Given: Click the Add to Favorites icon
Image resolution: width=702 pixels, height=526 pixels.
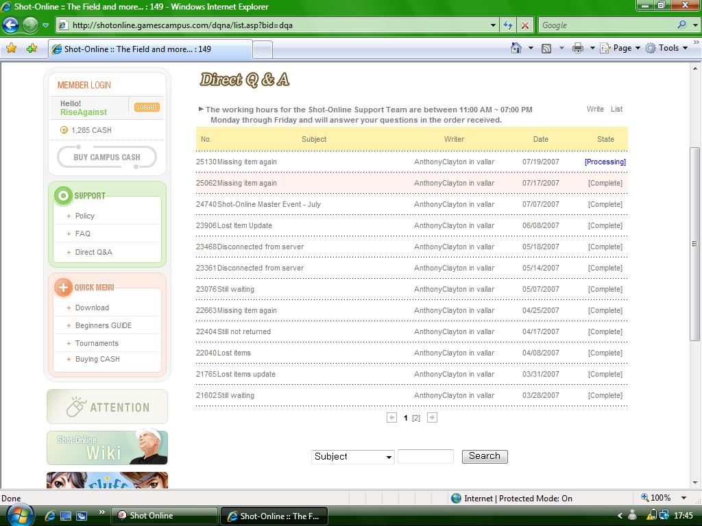Looking at the screenshot, I should [x=32, y=49].
